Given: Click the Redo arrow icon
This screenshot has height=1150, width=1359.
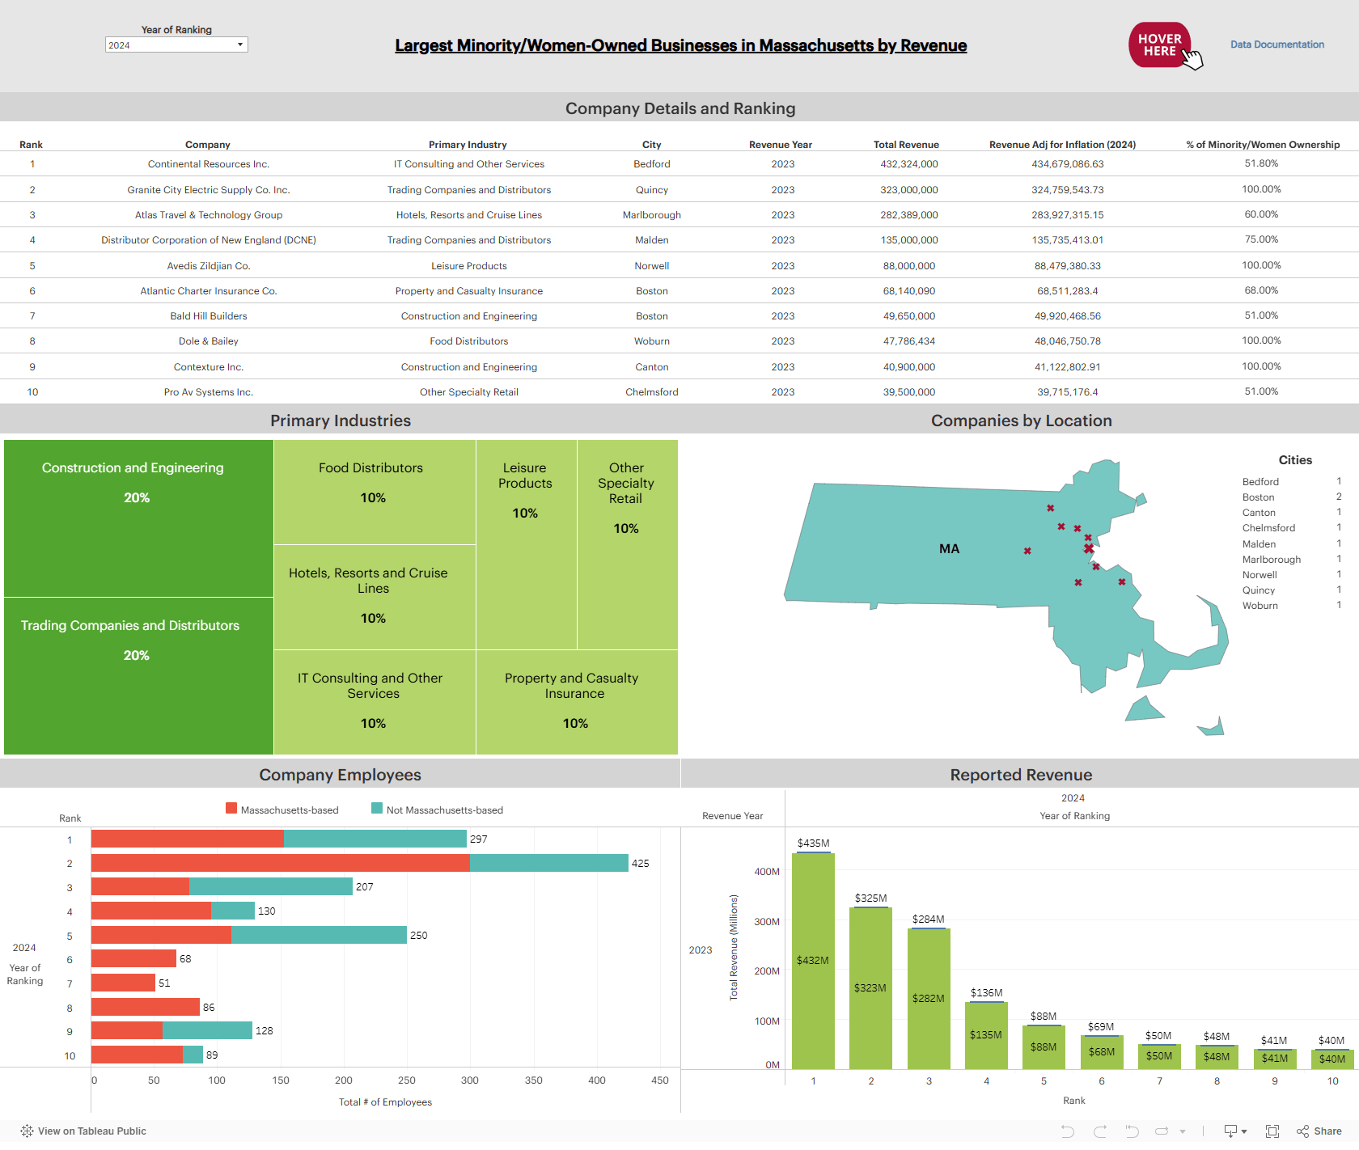Looking at the screenshot, I should tap(1099, 1131).
